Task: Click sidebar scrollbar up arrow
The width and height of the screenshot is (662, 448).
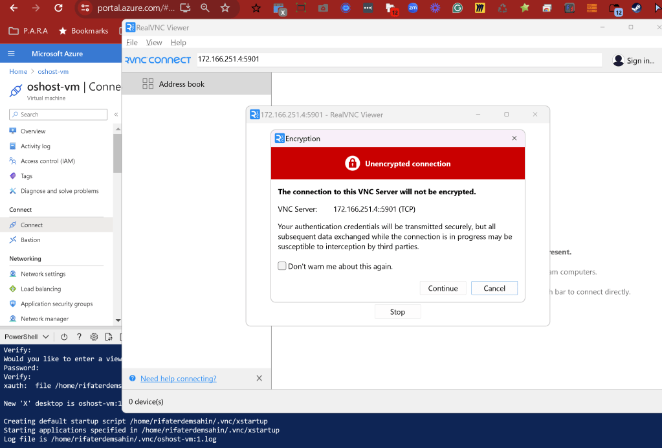Action: (x=118, y=129)
